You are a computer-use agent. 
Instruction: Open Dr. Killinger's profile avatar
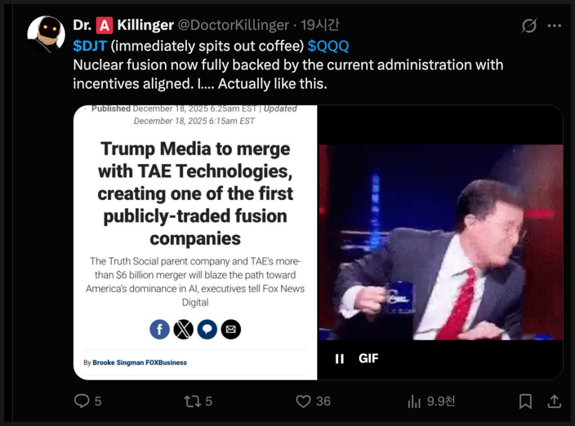point(46,34)
